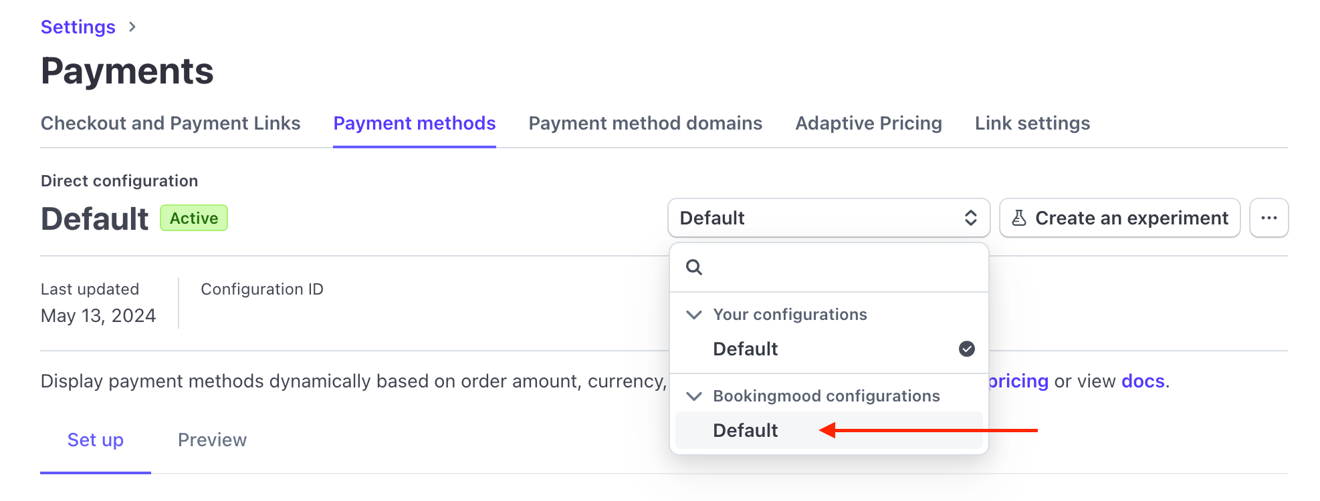Open the Preview sub-tab
The height and width of the screenshot is (501, 1320).
tap(212, 440)
